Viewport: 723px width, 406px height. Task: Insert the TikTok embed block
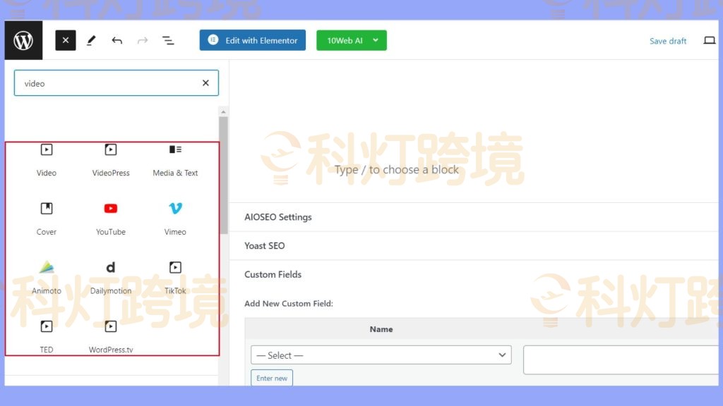tap(174, 276)
